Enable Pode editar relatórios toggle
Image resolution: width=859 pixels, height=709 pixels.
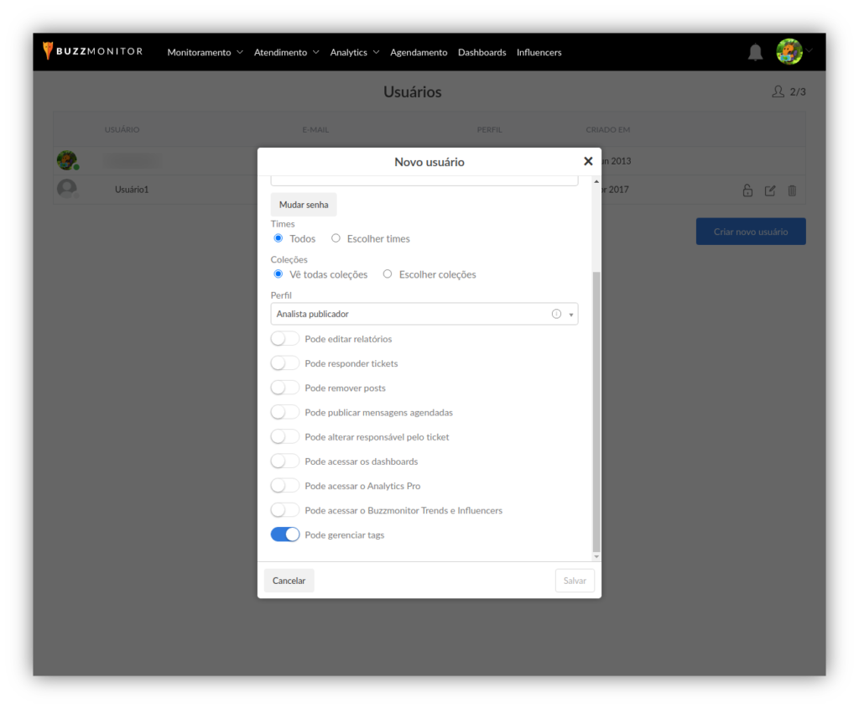coord(285,339)
